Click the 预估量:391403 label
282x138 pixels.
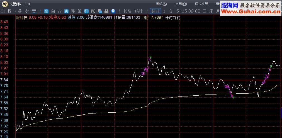click(x=127, y=18)
